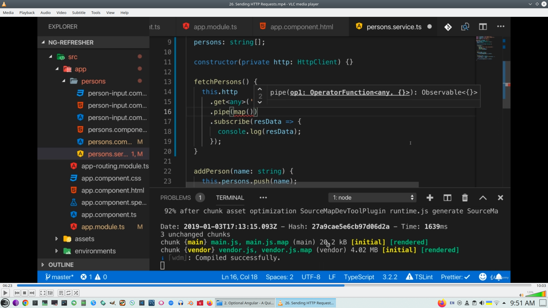Toggle shuffle random playback button
Viewport: 548px width, 308px height.
[76, 293]
